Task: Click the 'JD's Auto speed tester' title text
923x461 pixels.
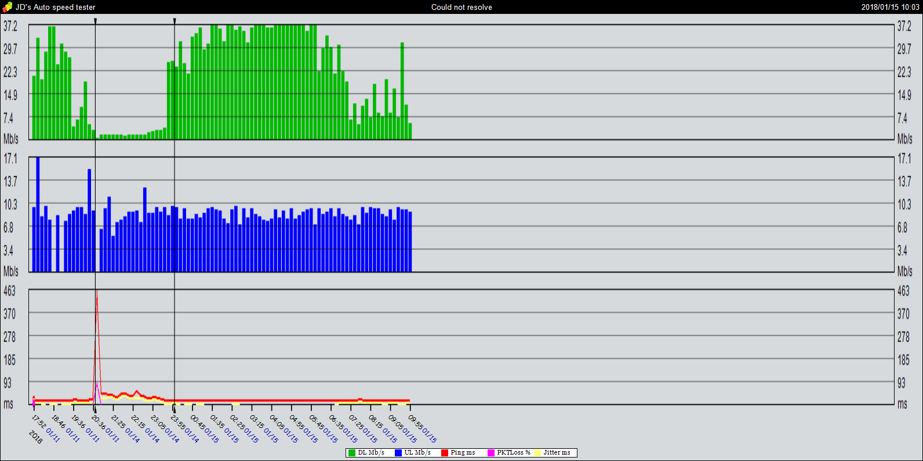Action: [56, 7]
